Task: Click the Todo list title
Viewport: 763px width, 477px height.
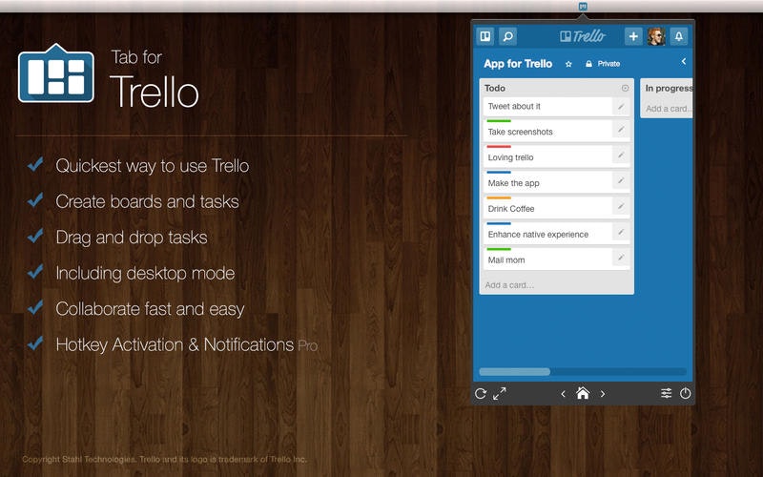Action: (x=495, y=88)
